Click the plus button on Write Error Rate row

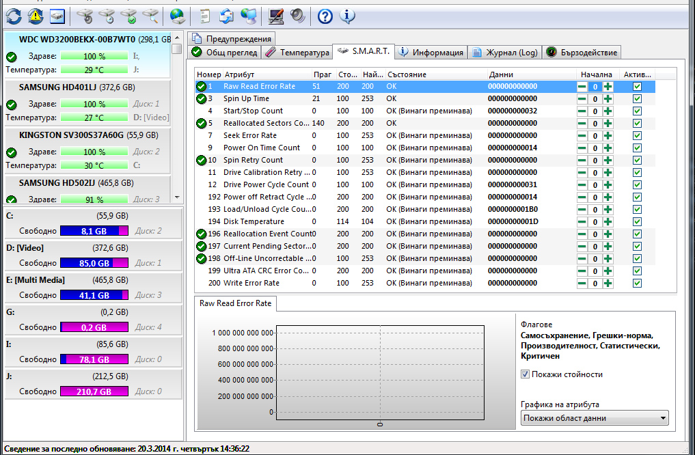pyautogui.click(x=608, y=284)
